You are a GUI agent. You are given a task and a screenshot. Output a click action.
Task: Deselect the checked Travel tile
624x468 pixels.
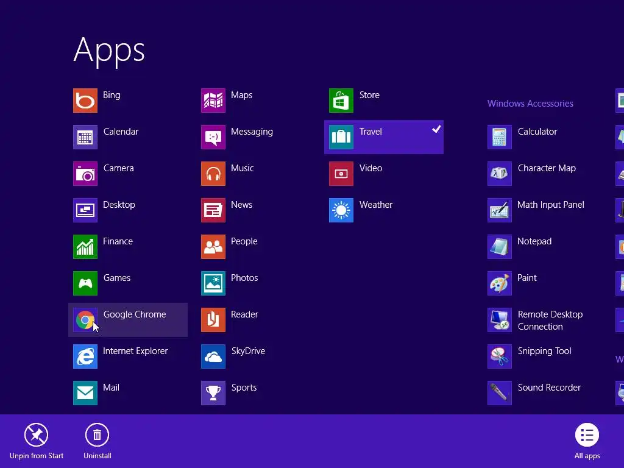384,137
